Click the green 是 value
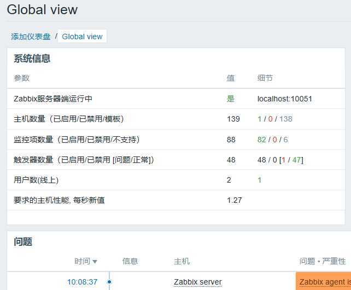351x290 pixels. (231, 99)
